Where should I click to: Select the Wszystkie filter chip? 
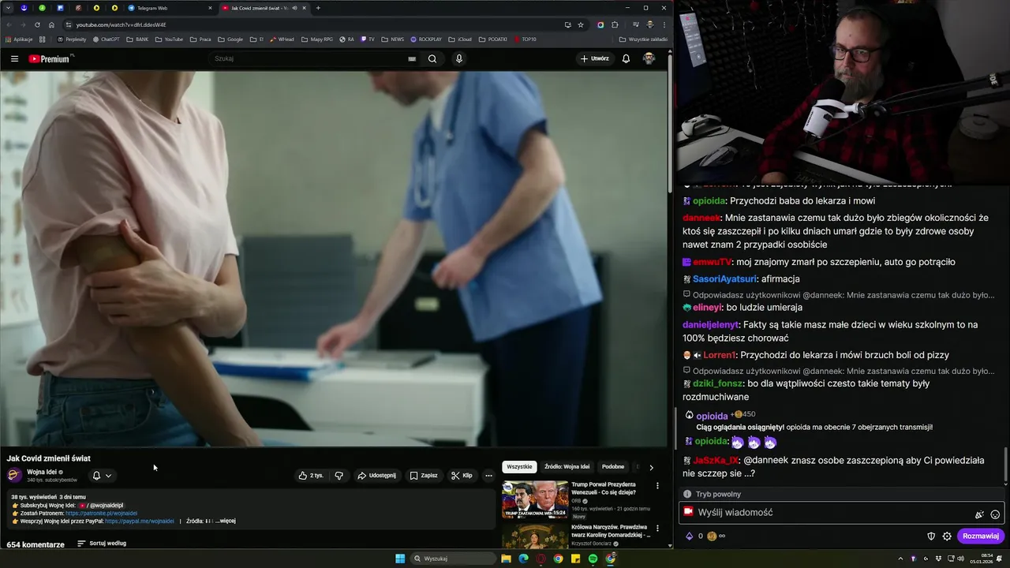coord(519,467)
